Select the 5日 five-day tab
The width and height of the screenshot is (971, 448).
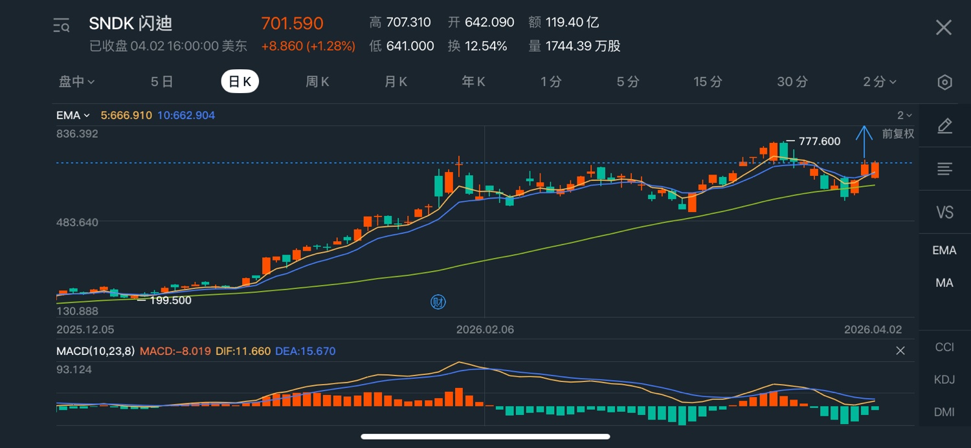[x=162, y=81]
